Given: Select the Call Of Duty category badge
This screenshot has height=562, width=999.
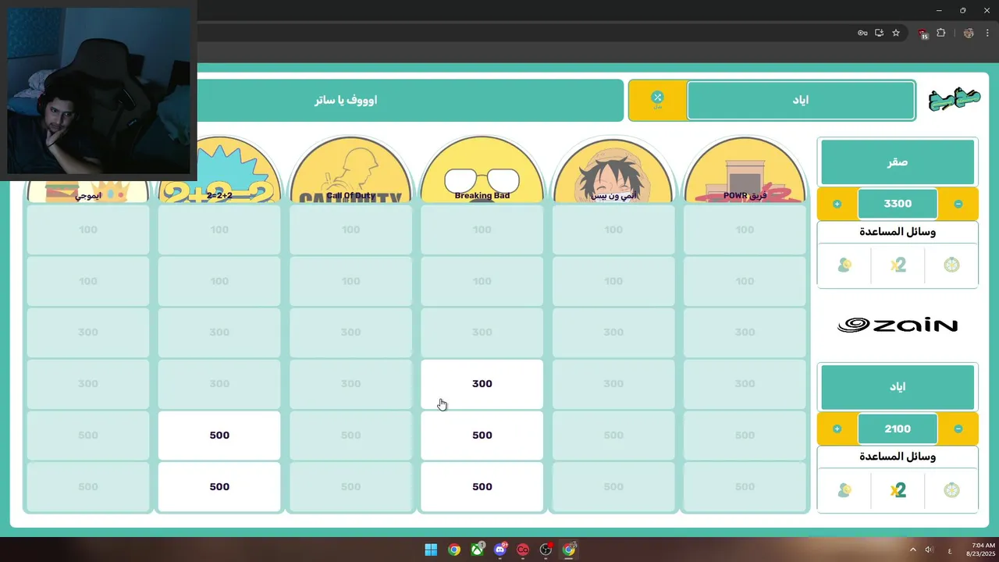Looking at the screenshot, I should point(350,170).
